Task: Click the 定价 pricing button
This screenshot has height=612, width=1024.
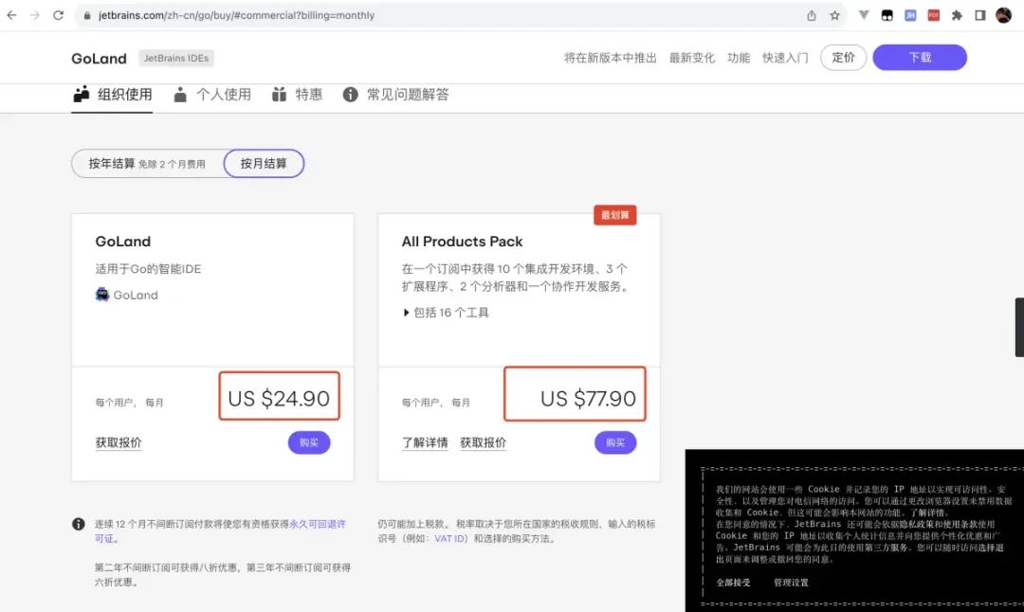Action: click(x=843, y=58)
